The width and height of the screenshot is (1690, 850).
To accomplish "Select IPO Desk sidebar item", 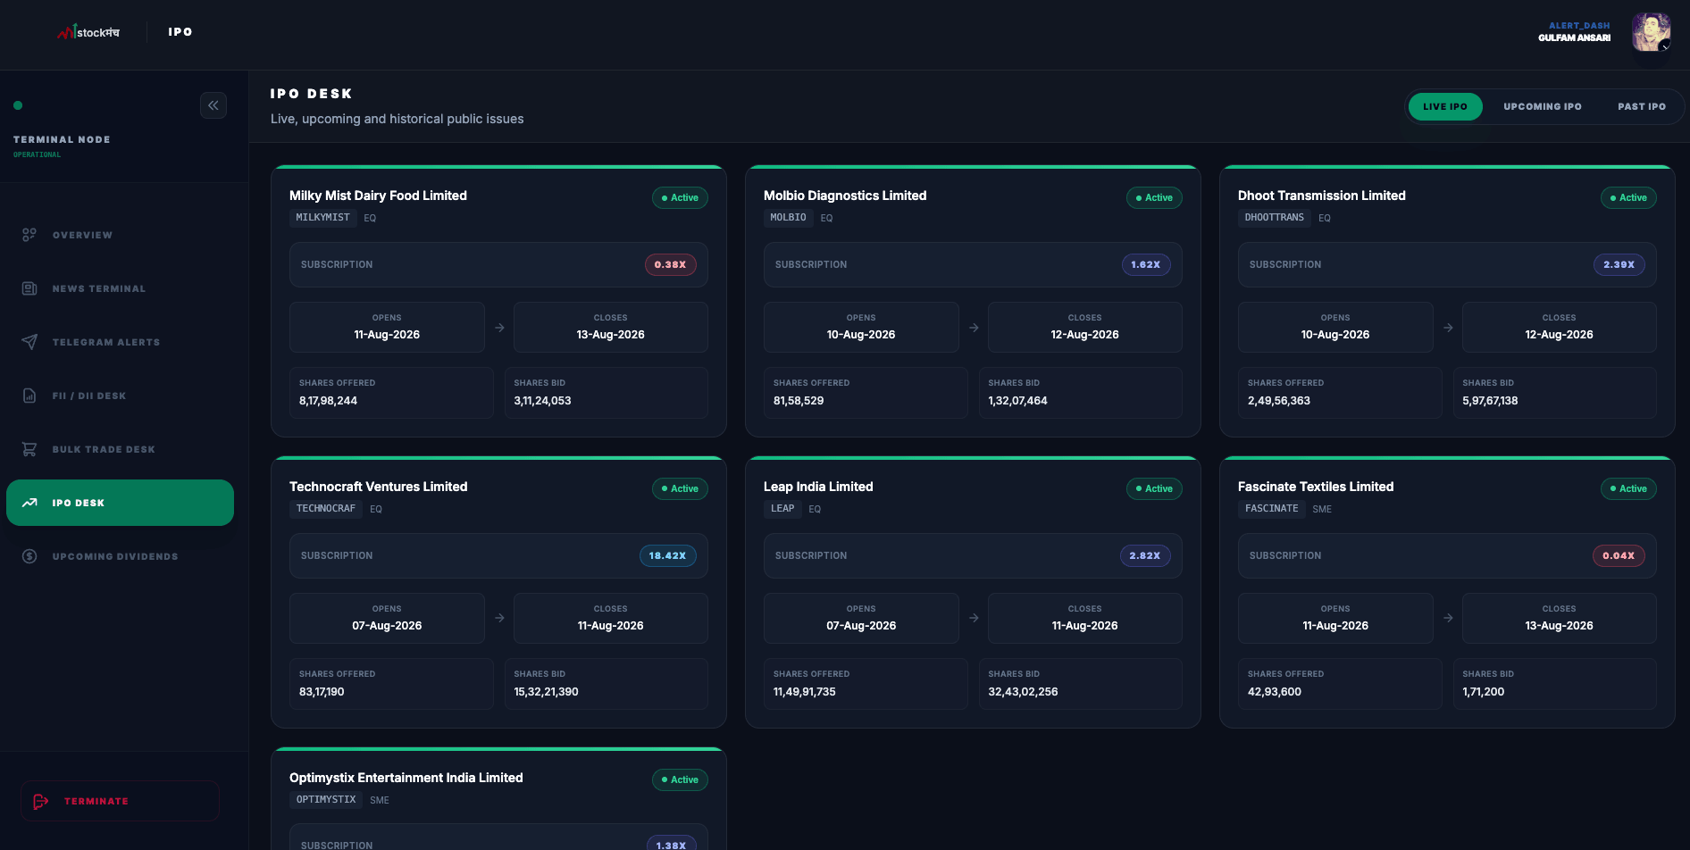I will tap(120, 503).
